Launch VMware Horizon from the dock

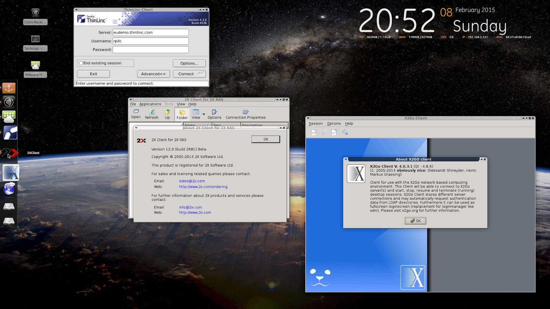pyautogui.click(x=9, y=117)
